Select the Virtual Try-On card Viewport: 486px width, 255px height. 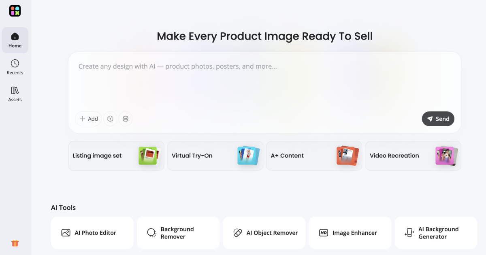tap(215, 156)
